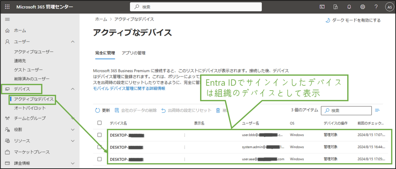The height and width of the screenshot is (169, 396).
Task: Sort by the ユーザー名 column header
Action: tap(250, 123)
